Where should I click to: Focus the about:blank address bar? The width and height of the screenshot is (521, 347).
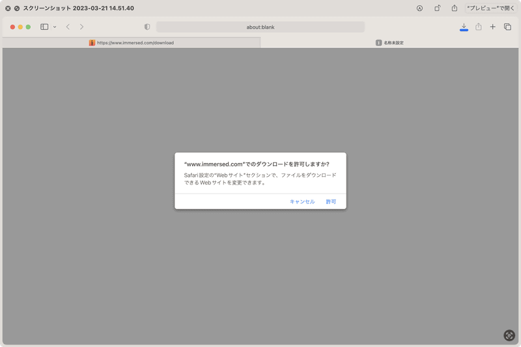click(260, 27)
